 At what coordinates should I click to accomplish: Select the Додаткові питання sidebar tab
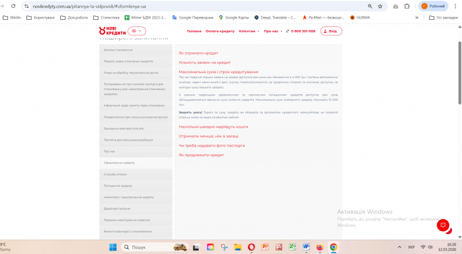pyautogui.click(x=136, y=209)
